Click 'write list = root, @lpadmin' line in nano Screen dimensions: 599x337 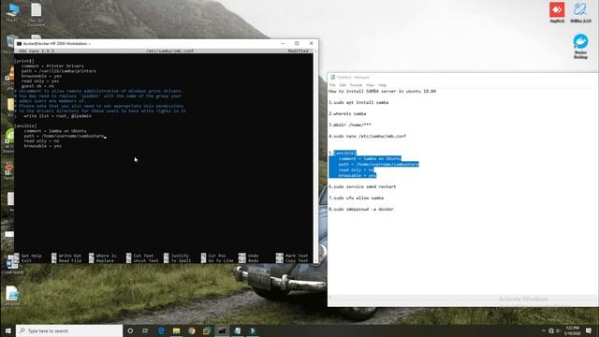point(57,116)
